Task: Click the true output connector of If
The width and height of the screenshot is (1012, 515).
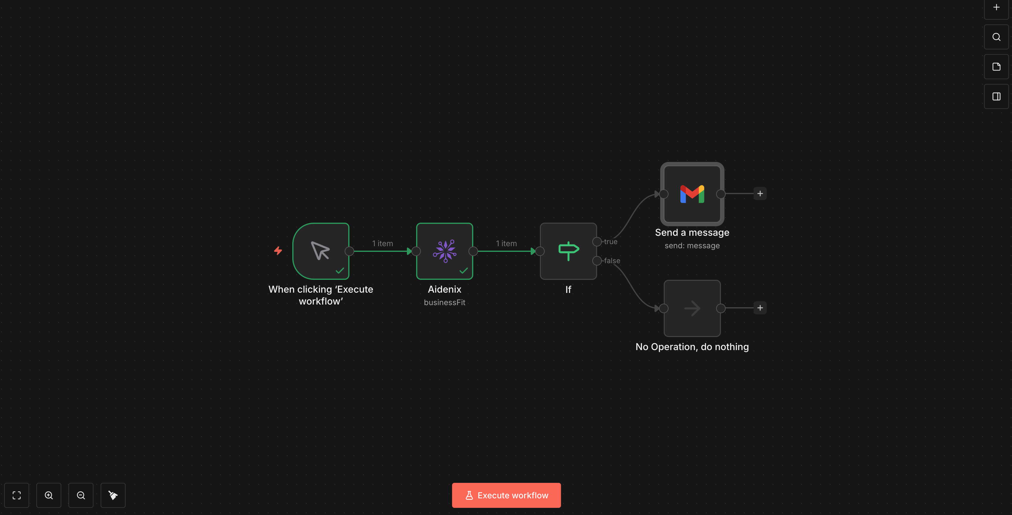Action: click(x=597, y=242)
